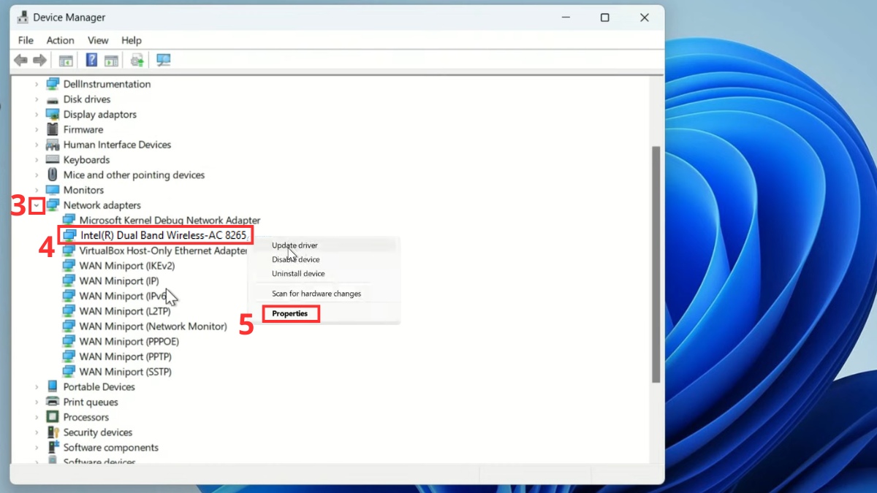Expand the Disk drives node
Viewport: 877px width, 493px height.
coord(37,99)
